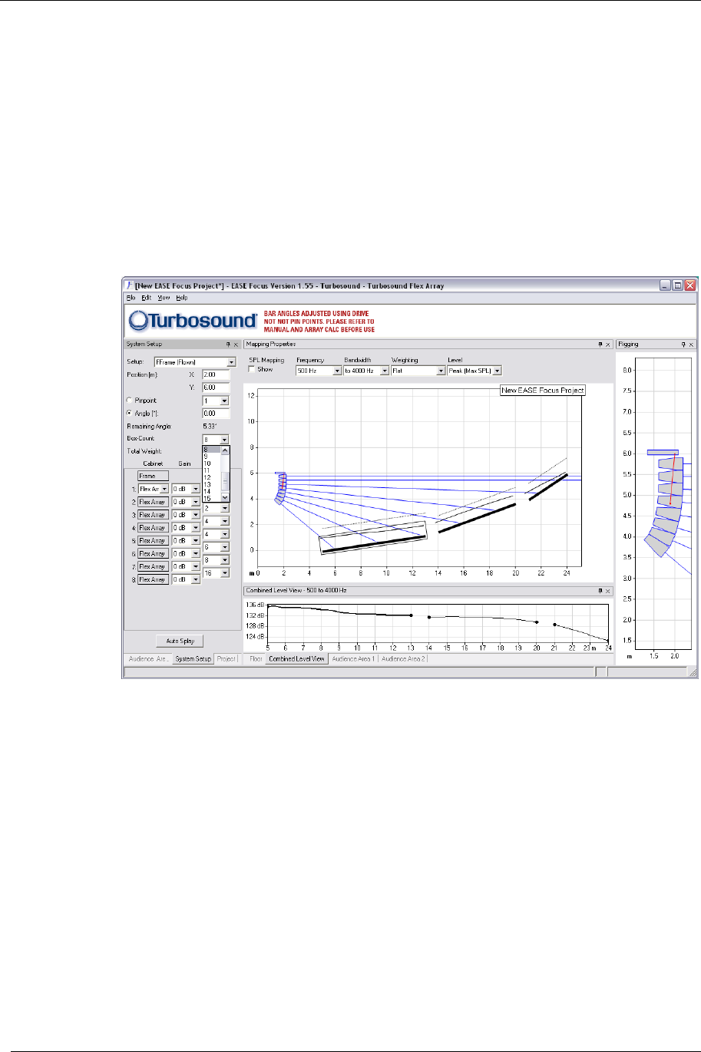
Task: Click the rigging frame bar in Rigging view
Action: (663, 453)
